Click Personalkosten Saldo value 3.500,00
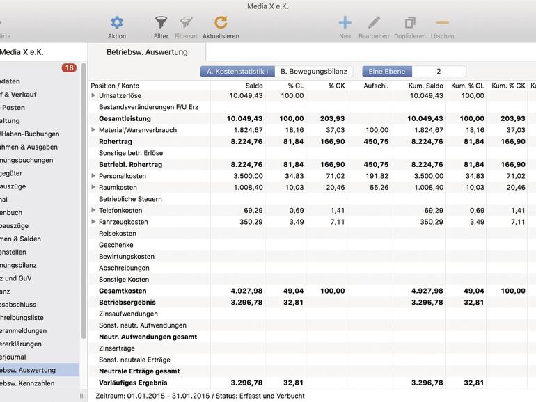 pyautogui.click(x=249, y=175)
